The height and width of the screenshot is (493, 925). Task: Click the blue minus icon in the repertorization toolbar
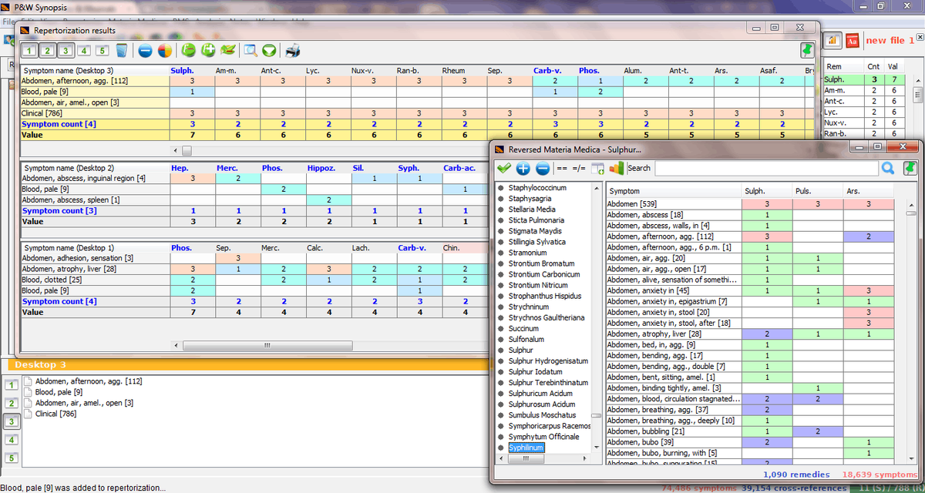click(145, 49)
